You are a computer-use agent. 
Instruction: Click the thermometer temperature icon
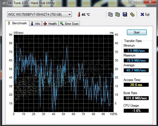[79, 14]
